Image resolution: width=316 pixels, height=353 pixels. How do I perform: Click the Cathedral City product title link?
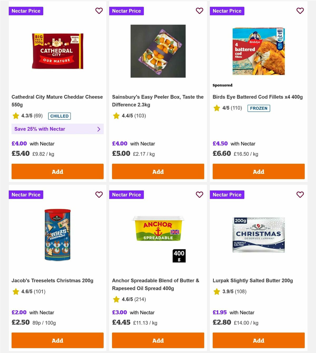pos(57,101)
